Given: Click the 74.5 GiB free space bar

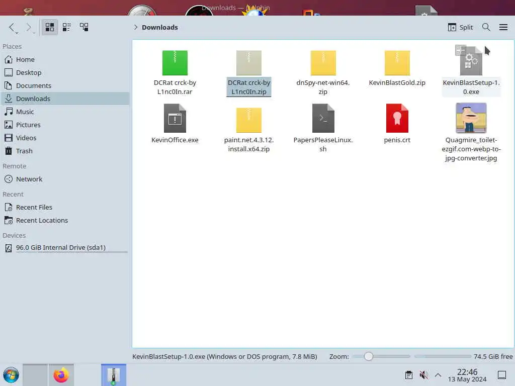Looking at the screenshot, I should 443,356.
